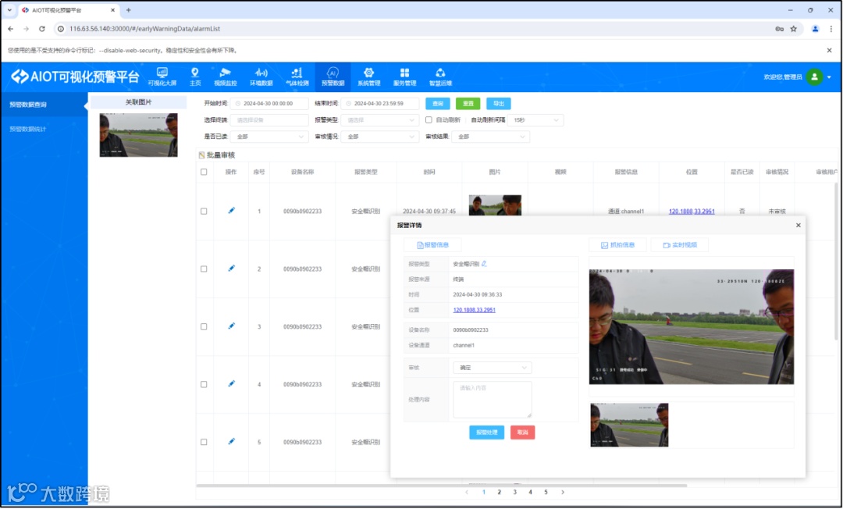Edit alarm type pencil beside 安全帽识别
This screenshot has height=509, width=843.
pos(485,263)
